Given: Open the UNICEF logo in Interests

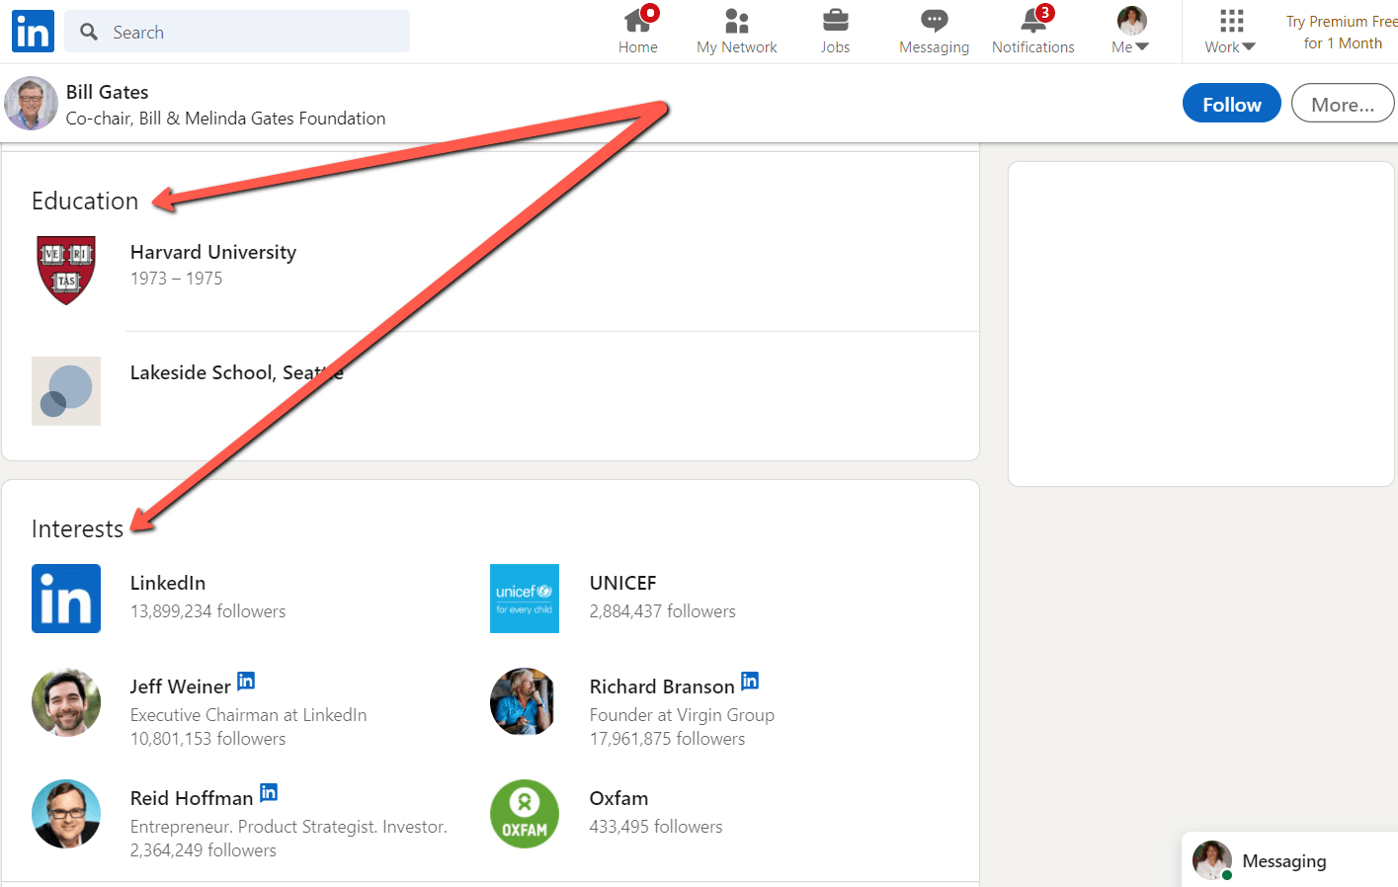Looking at the screenshot, I should pyautogui.click(x=525, y=599).
